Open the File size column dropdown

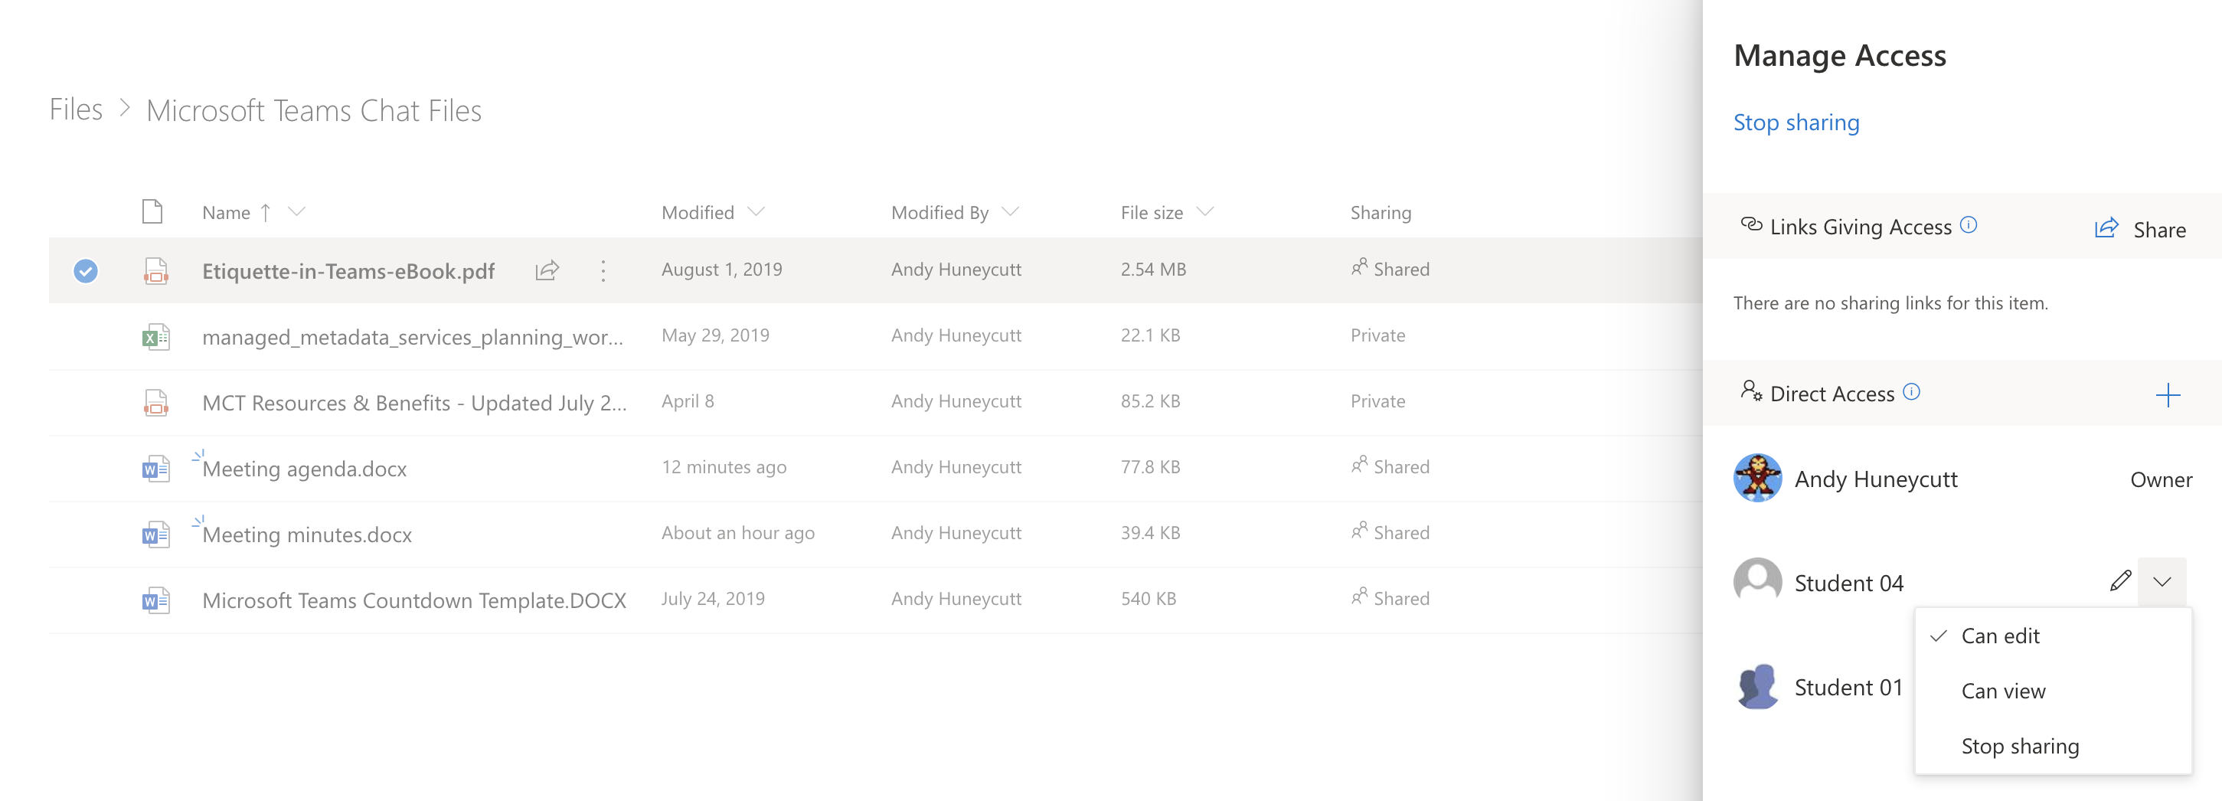pos(1205,211)
